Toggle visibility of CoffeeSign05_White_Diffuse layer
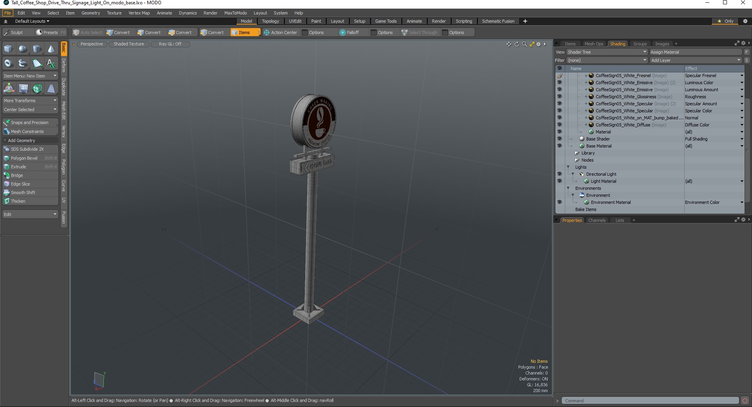The width and height of the screenshot is (752, 407). pyautogui.click(x=559, y=125)
